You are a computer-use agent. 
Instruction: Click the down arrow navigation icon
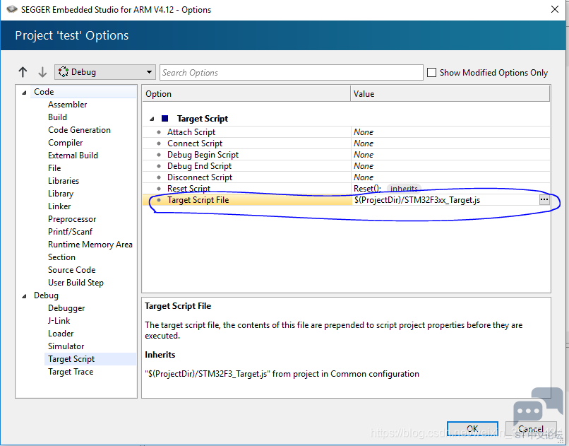(x=42, y=72)
